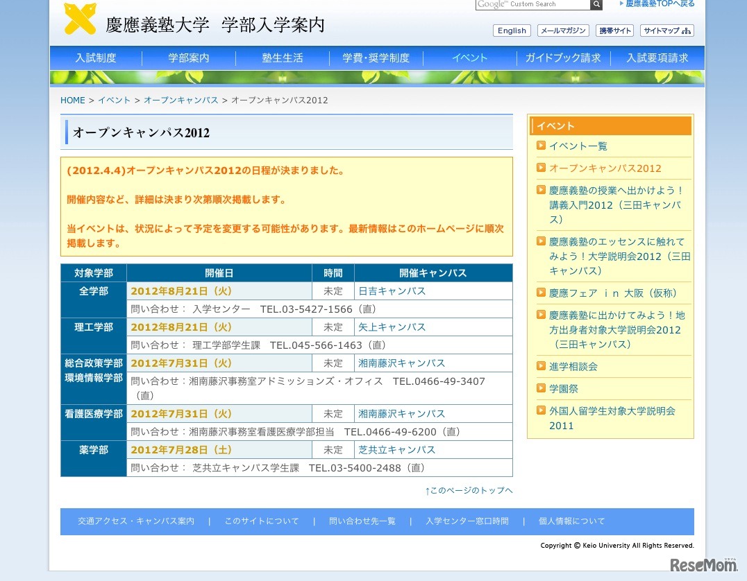Open 入学センター窓口時間 footer link
The height and width of the screenshot is (581, 747).
tap(467, 521)
